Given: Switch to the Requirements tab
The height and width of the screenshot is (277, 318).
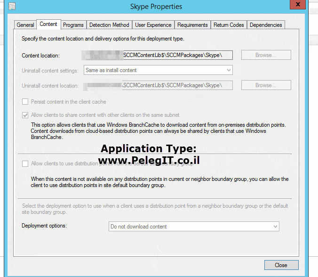Looking at the screenshot, I should point(192,25).
